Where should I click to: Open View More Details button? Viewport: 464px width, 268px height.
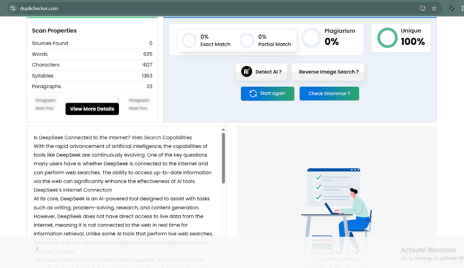click(x=92, y=109)
